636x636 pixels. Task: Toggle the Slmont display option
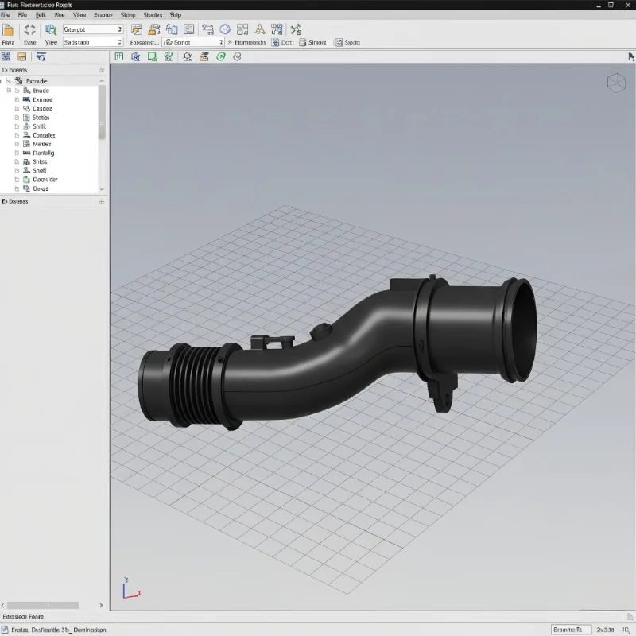point(310,43)
